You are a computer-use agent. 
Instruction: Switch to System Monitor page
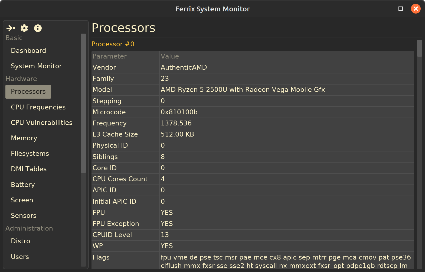click(x=36, y=66)
